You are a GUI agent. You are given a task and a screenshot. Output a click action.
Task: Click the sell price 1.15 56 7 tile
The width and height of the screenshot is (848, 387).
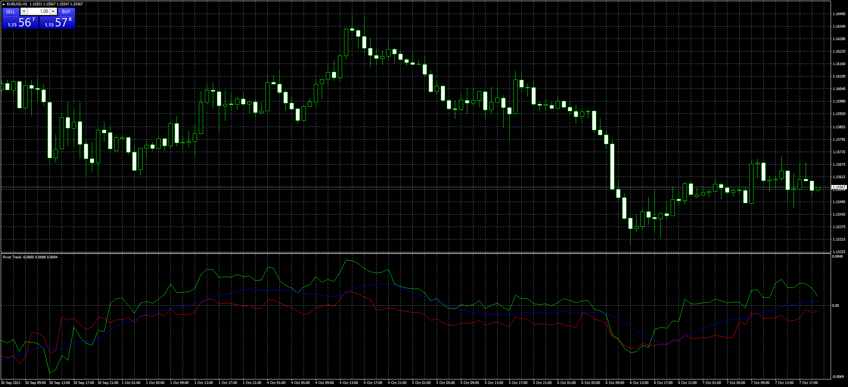click(20, 22)
